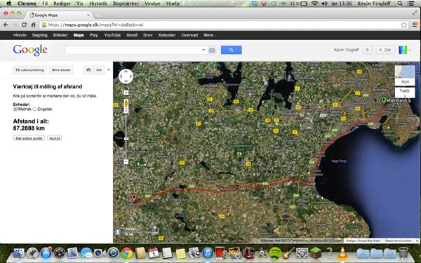Click the address bar URL
421x263 pixels.
click(x=95, y=25)
